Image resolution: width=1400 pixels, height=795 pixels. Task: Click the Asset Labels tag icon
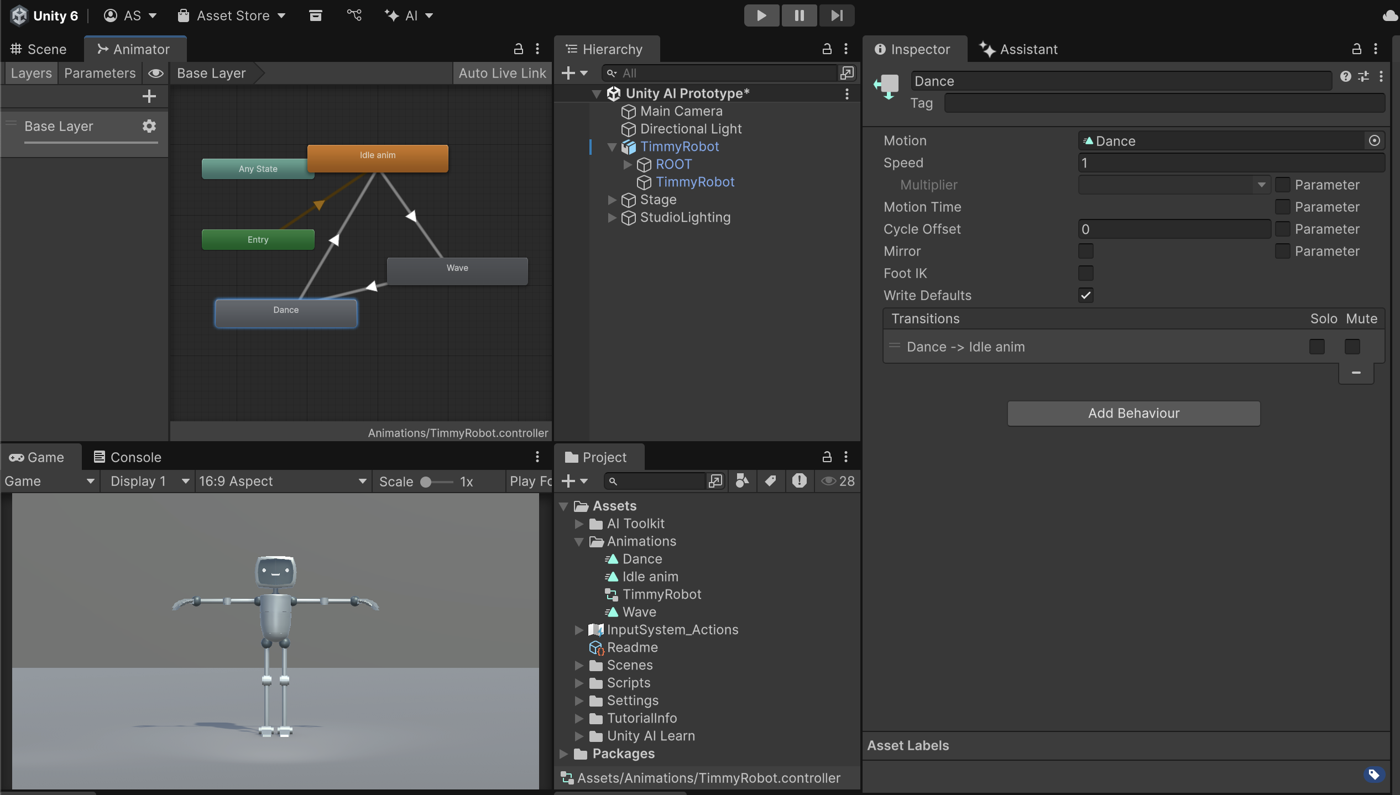pyautogui.click(x=1373, y=774)
